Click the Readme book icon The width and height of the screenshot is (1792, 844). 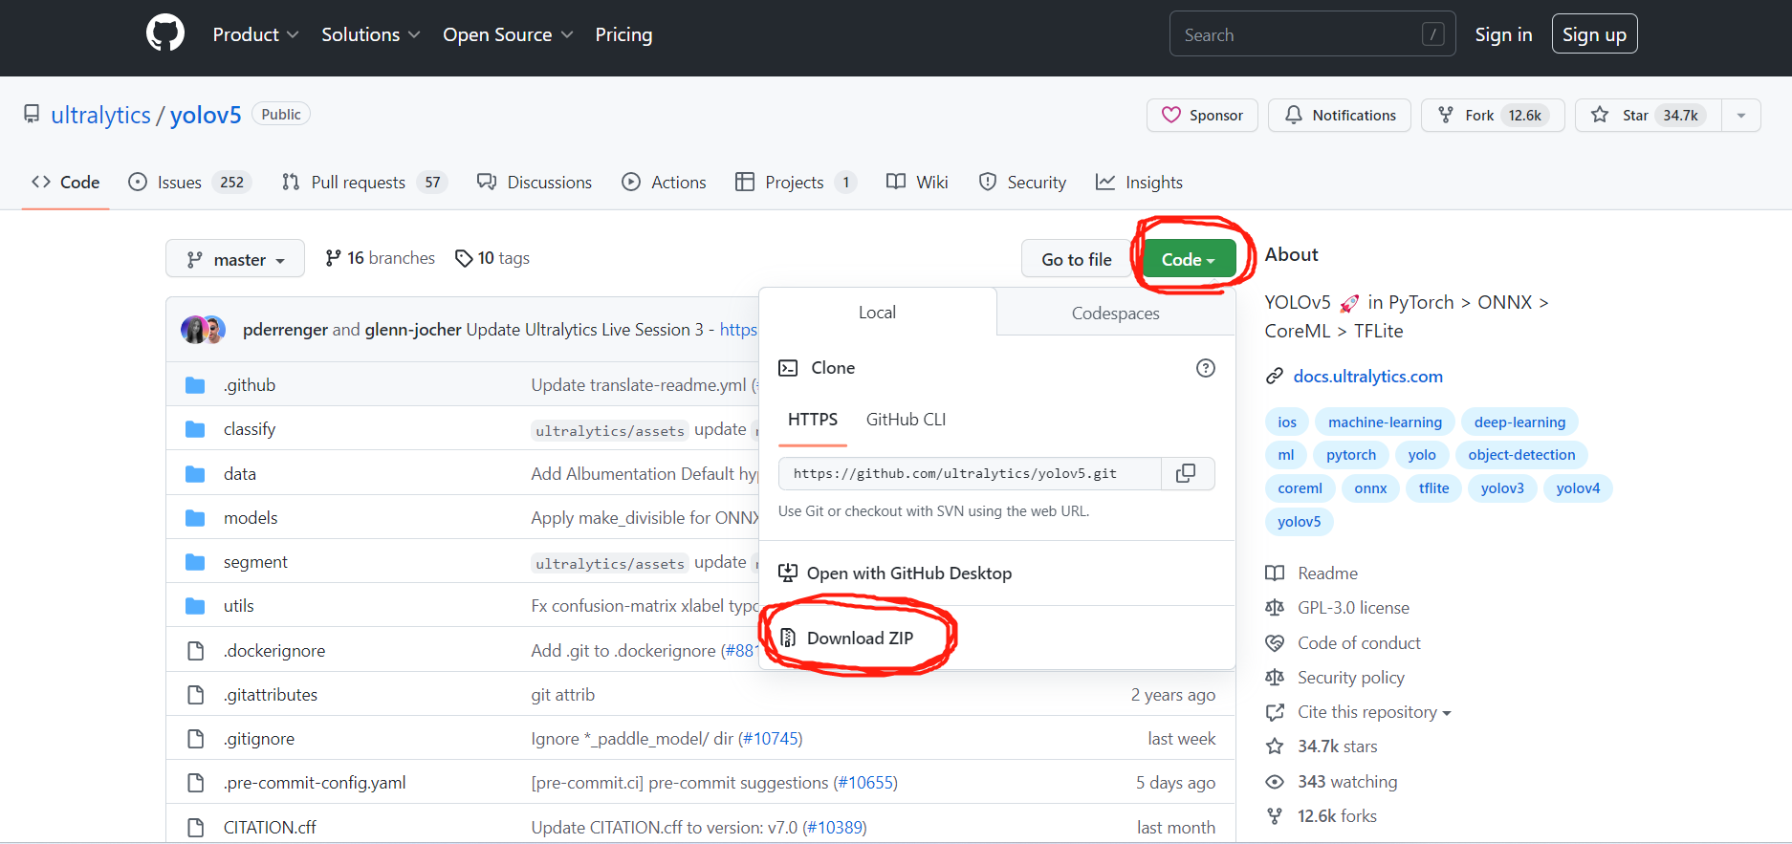[x=1275, y=573]
